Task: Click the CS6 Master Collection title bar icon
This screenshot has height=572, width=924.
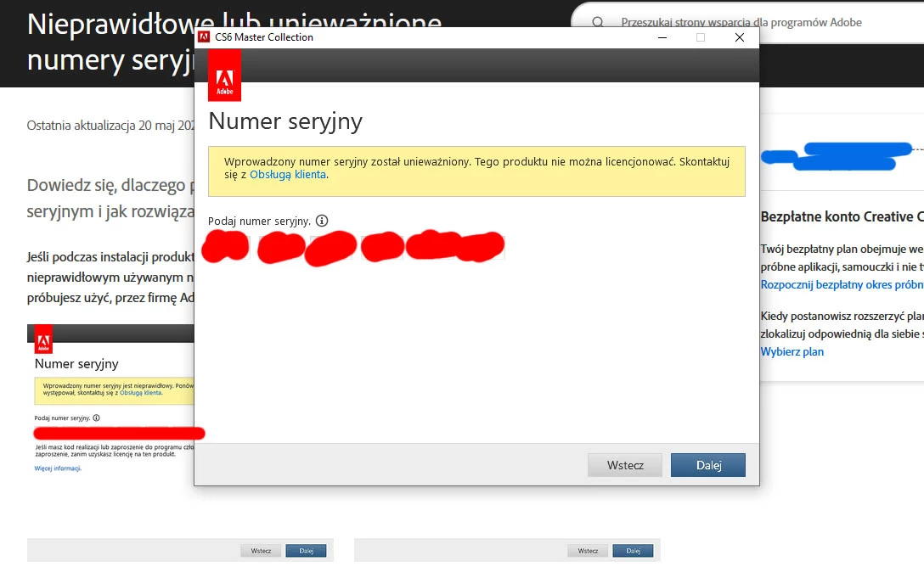Action: [x=204, y=37]
